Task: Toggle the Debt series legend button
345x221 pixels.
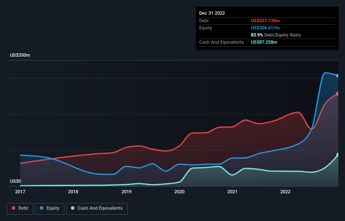Action: coord(20,208)
